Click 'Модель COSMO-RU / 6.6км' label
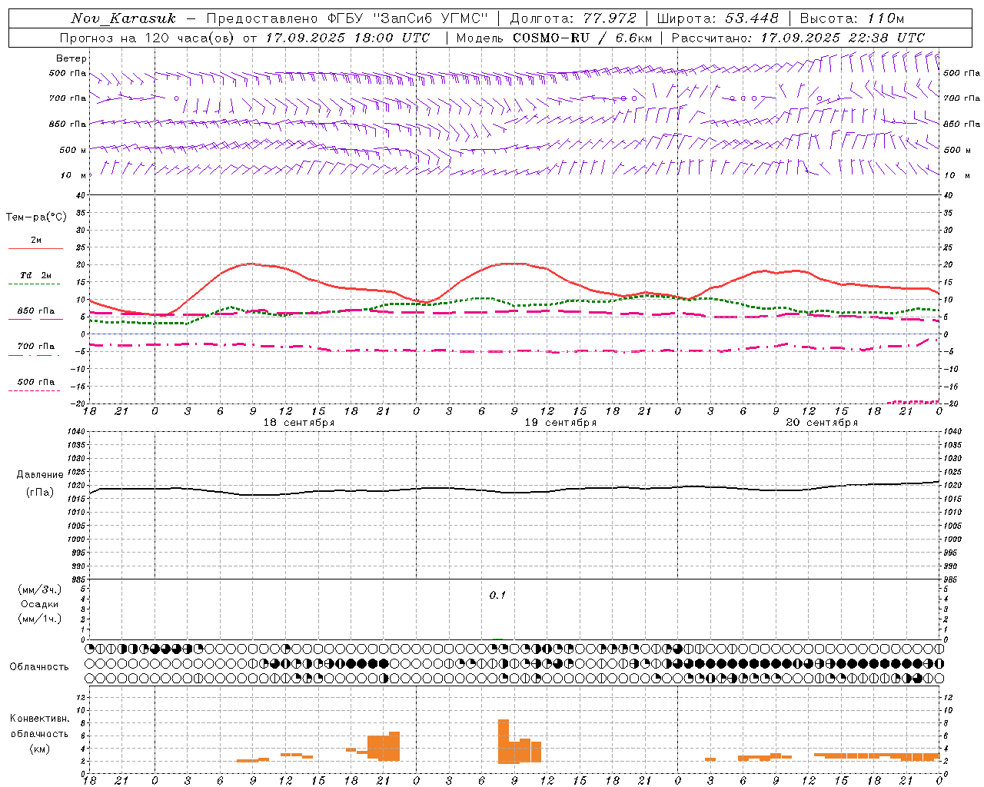Image resolution: width=984 pixels, height=787 pixels. tap(553, 38)
